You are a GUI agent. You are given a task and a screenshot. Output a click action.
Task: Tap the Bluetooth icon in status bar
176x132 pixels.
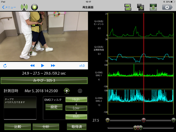(x=164, y=2)
